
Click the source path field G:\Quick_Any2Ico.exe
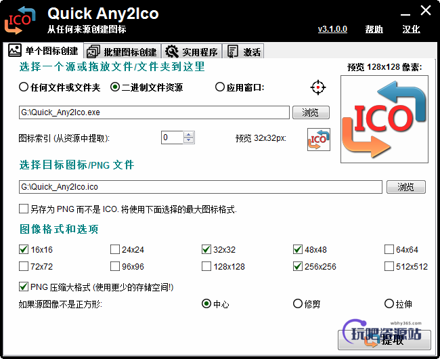click(x=154, y=112)
